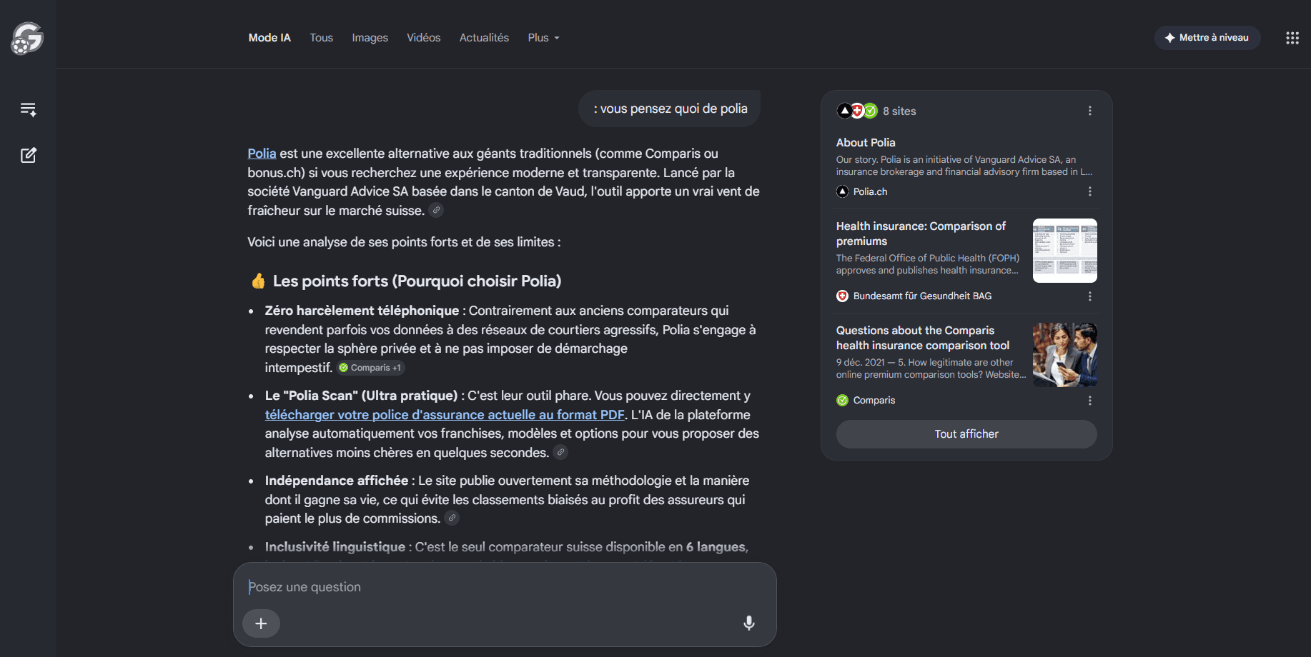Switch to the Images tab

tap(370, 38)
